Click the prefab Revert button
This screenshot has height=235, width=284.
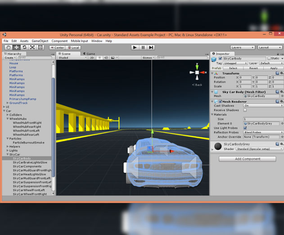[253, 68]
